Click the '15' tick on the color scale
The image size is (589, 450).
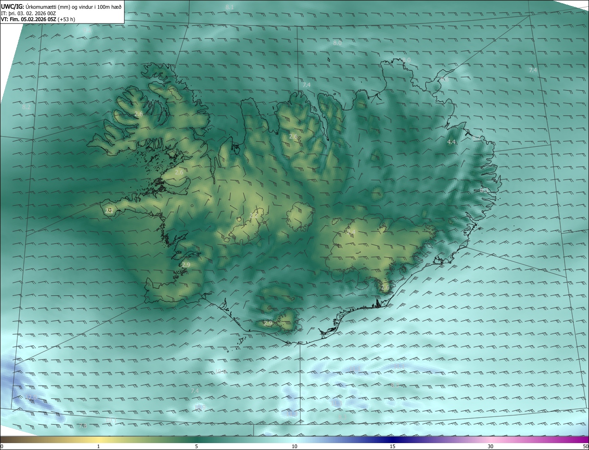[x=393, y=446]
